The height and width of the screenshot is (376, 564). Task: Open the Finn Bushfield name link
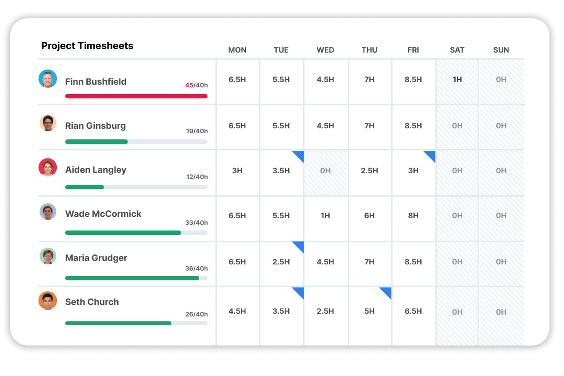click(96, 82)
